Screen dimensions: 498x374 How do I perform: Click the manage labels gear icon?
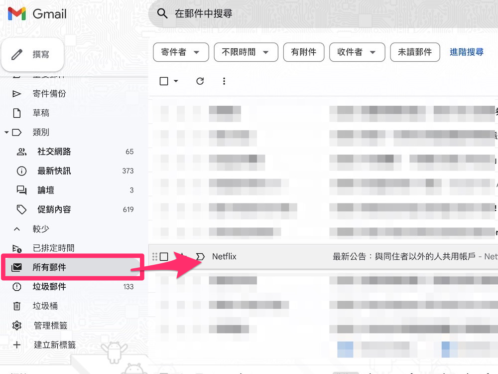17,325
